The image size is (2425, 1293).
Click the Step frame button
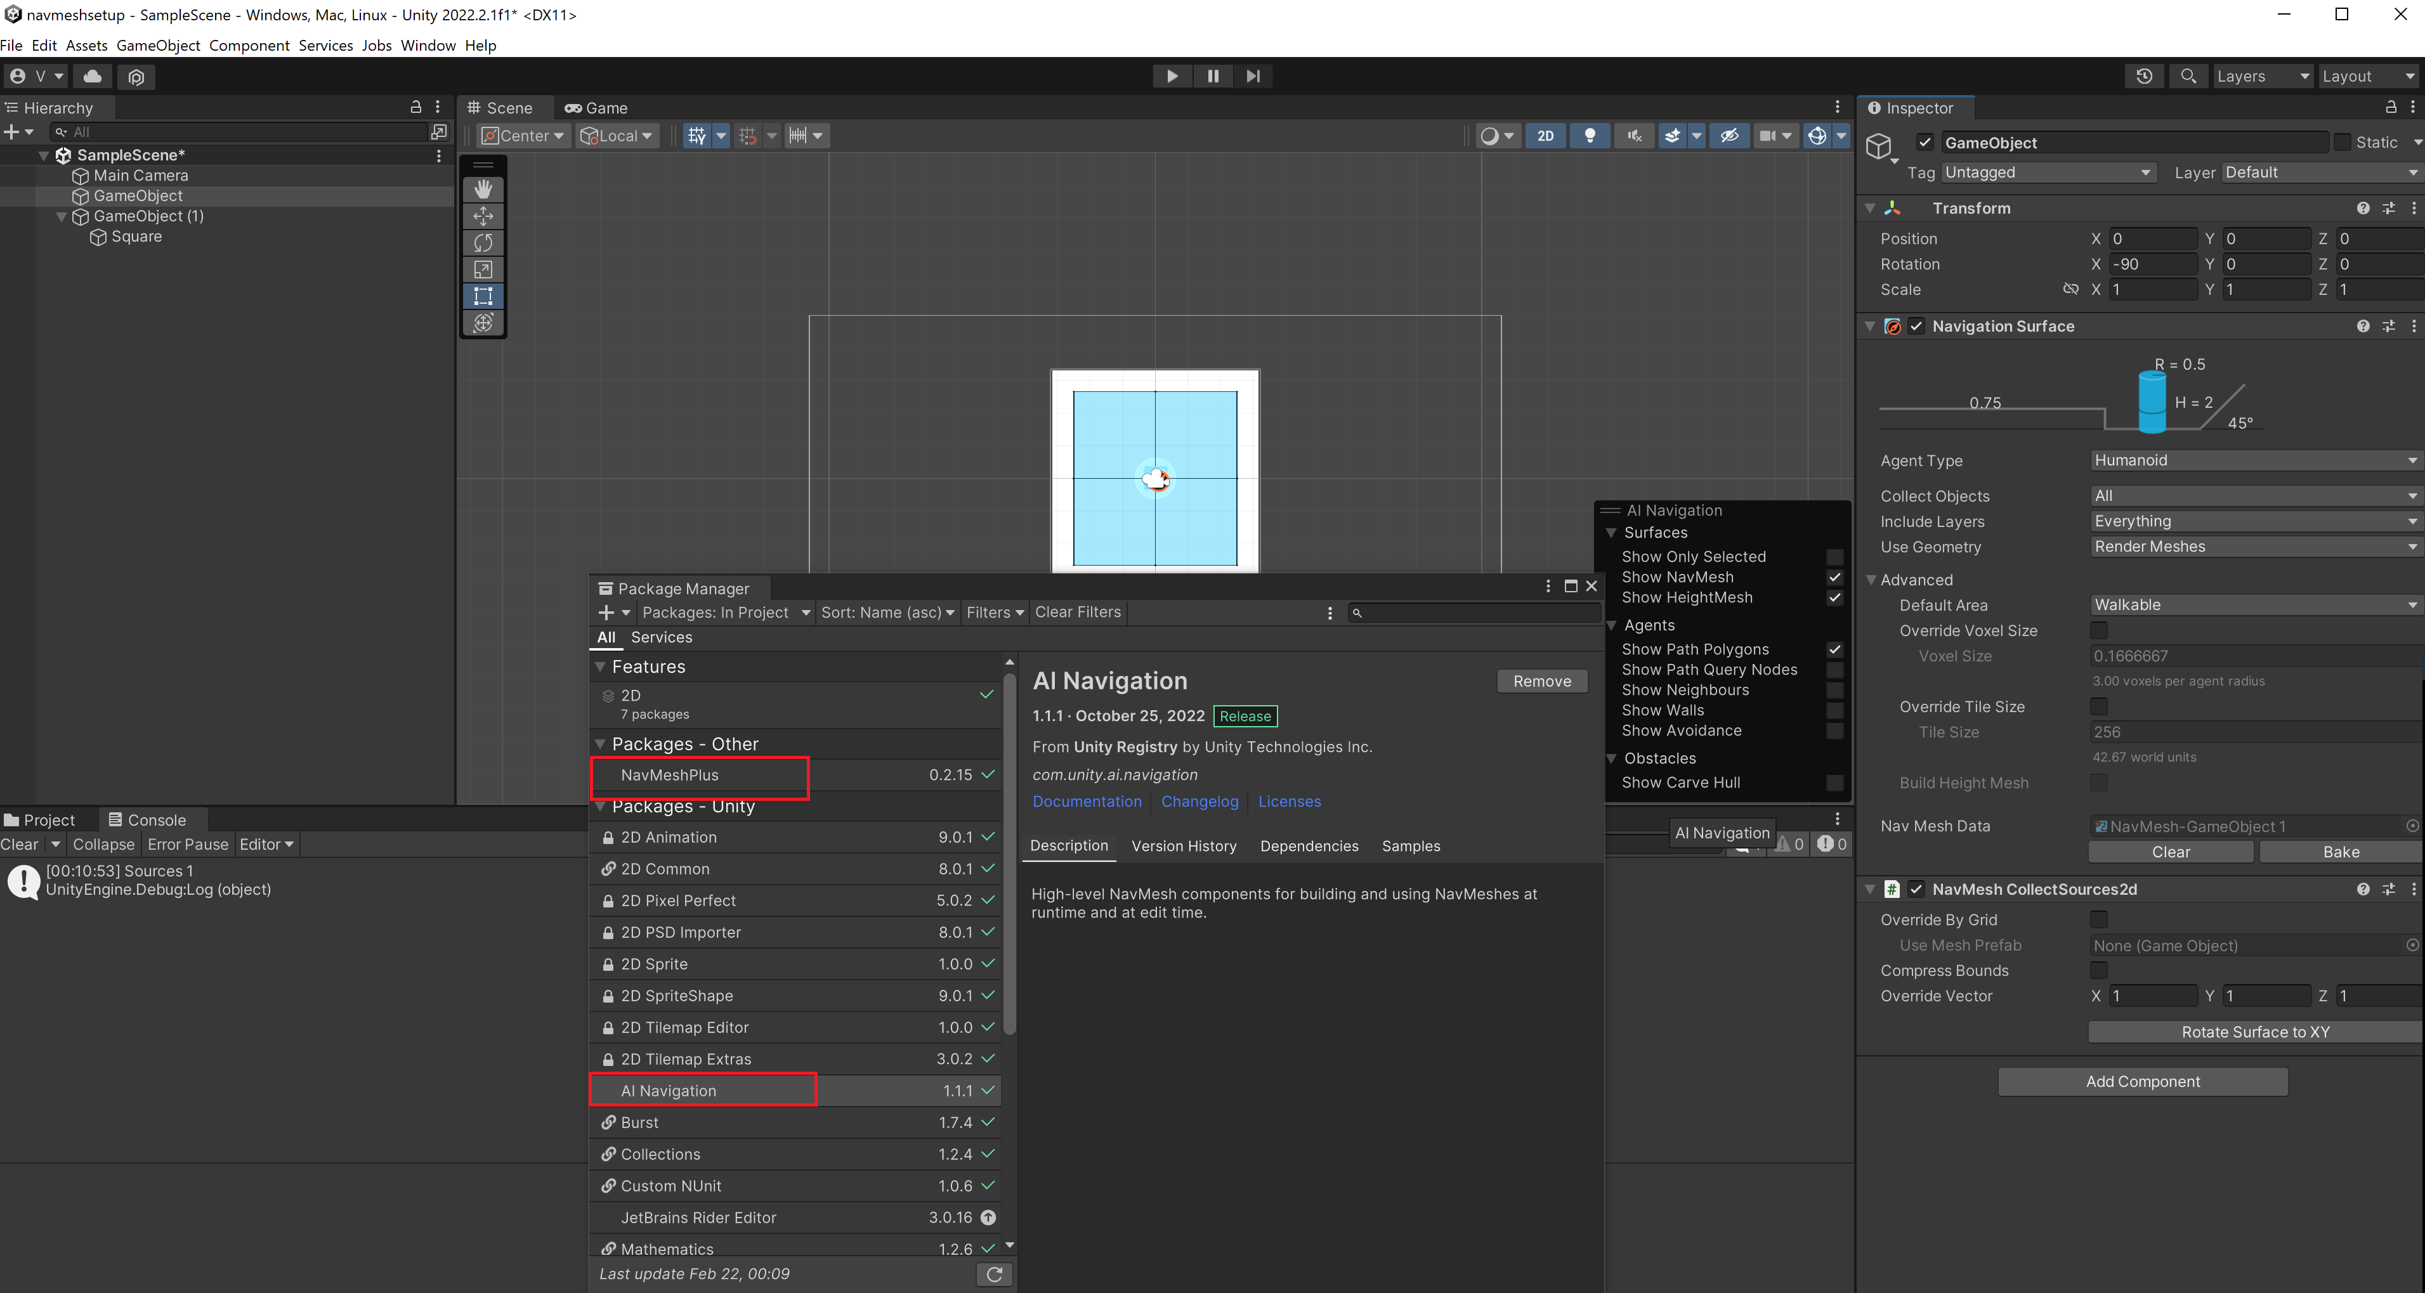coord(1253,76)
